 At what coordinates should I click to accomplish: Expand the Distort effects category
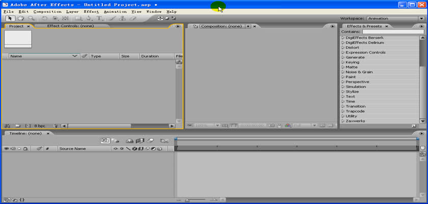click(x=343, y=47)
